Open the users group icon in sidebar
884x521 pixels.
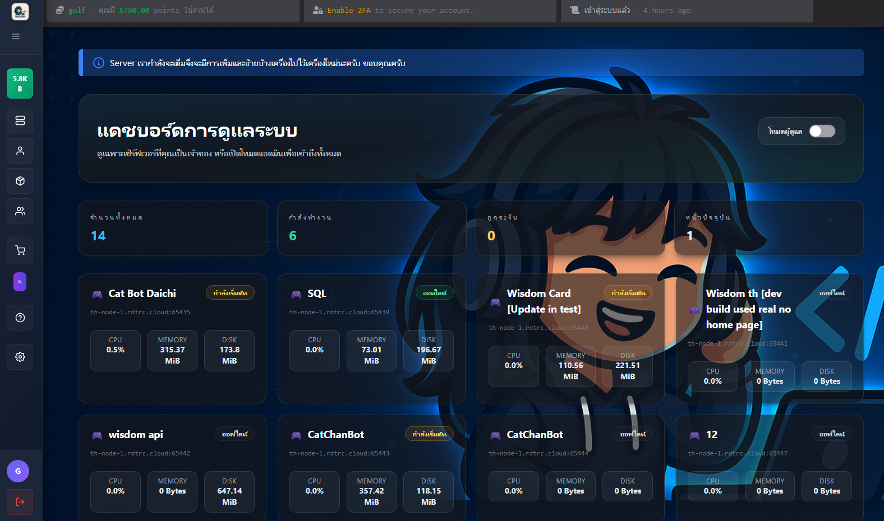click(20, 211)
